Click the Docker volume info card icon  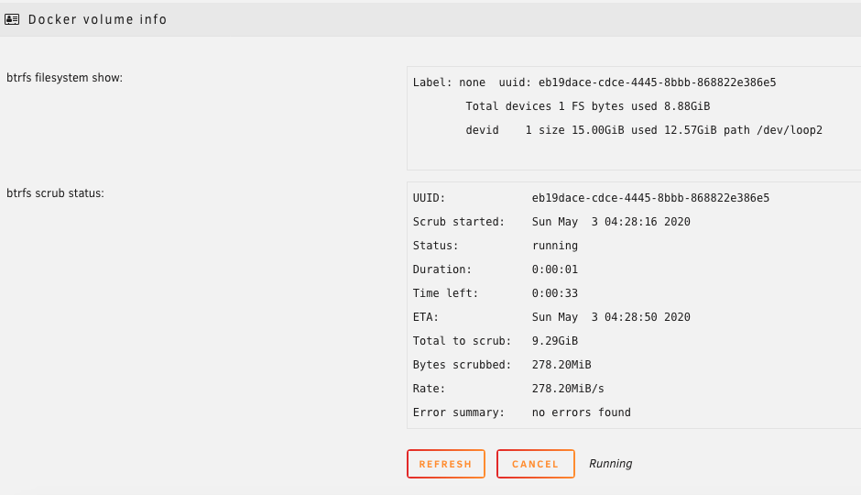click(12, 19)
